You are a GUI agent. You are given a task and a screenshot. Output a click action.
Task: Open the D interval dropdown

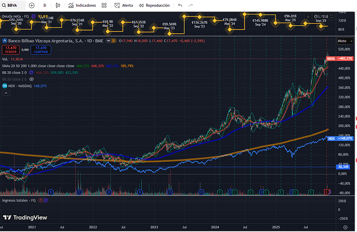click(45, 5)
